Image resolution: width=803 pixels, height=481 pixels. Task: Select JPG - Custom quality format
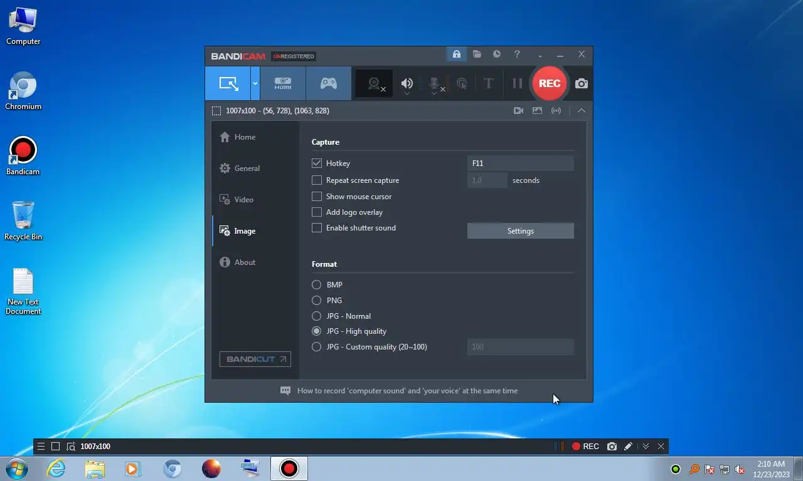tap(317, 347)
